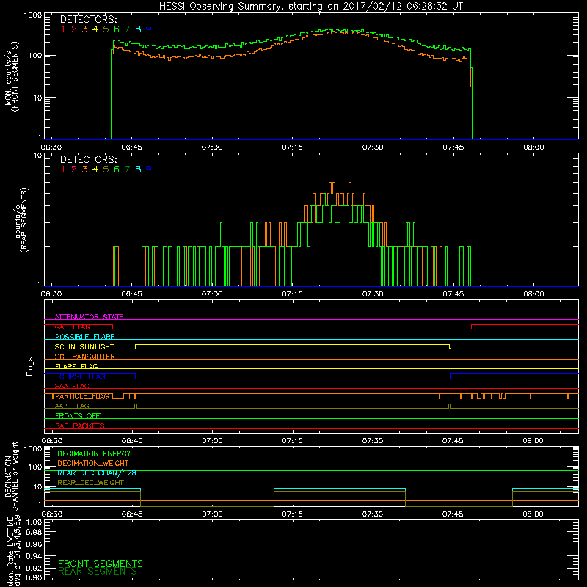The image size is (587, 587).
Task: Click the Flags vertical axis title
Action: pos(30,366)
